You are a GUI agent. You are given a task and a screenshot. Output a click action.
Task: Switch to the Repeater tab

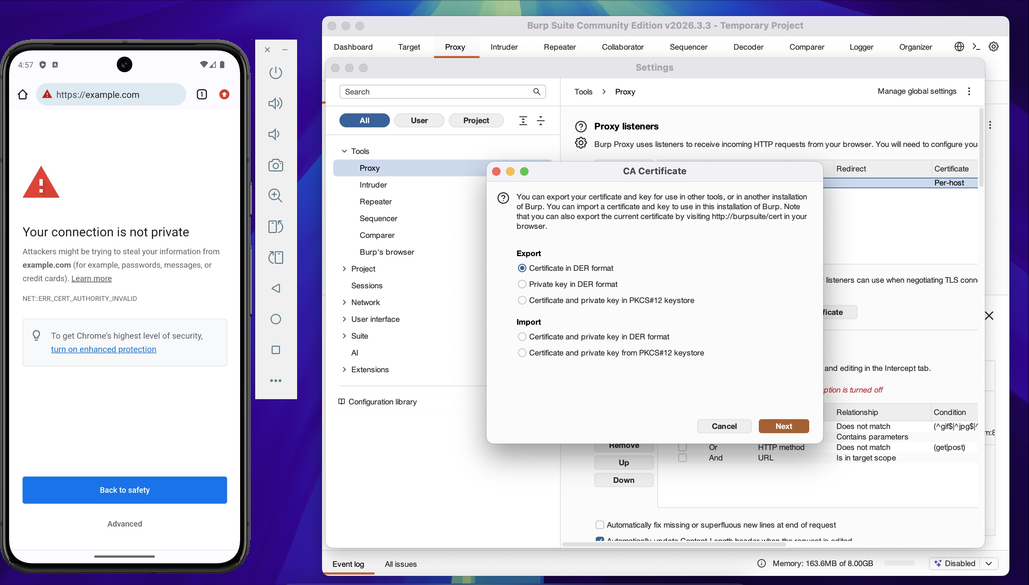[559, 47]
